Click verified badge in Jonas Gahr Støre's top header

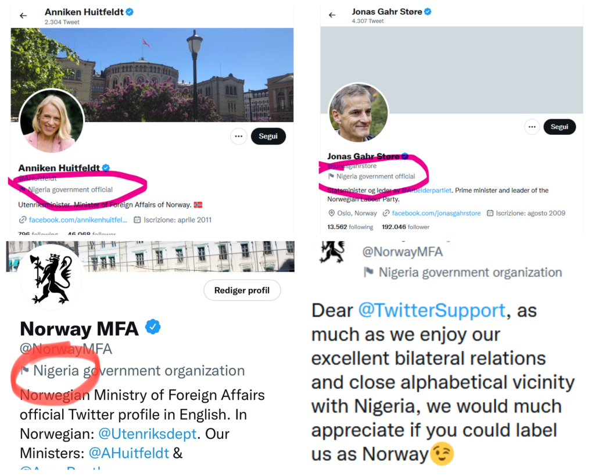428,11
